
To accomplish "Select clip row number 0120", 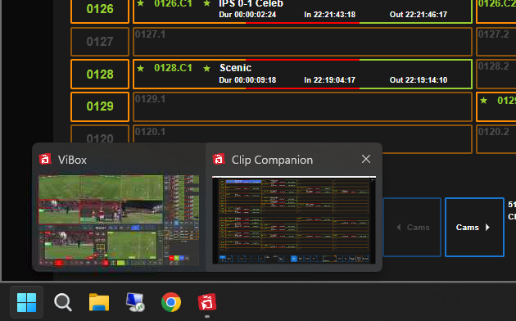I will coord(100,134).
